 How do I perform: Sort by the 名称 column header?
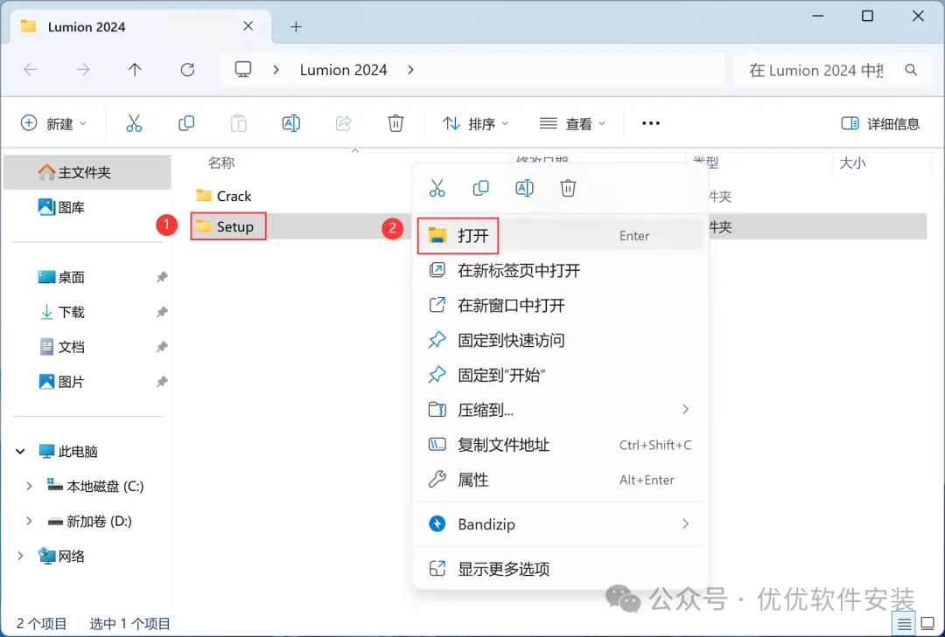pos(221,163)
